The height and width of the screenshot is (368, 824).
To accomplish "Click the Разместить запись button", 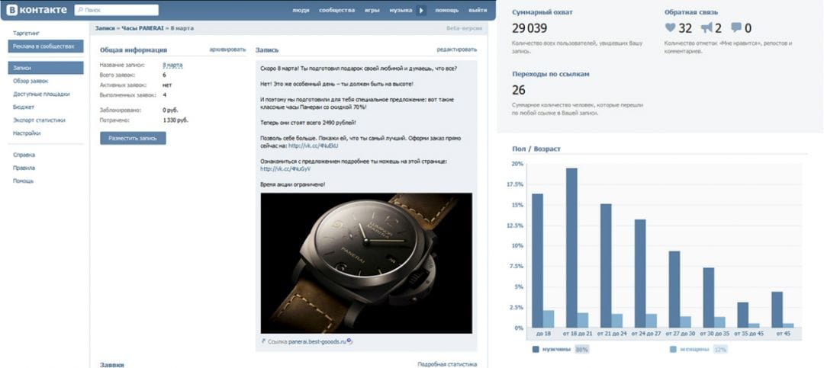I will 133,138.
